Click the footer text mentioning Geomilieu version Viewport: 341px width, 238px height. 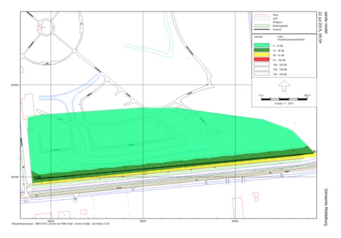(x=60, y=224)
